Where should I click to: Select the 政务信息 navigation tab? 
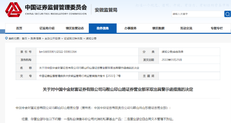point(103,28)
